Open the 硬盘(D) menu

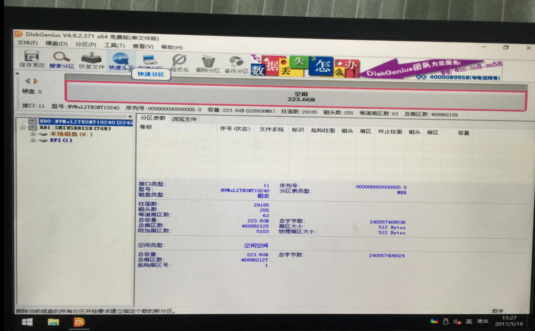[x=56, y=44]
